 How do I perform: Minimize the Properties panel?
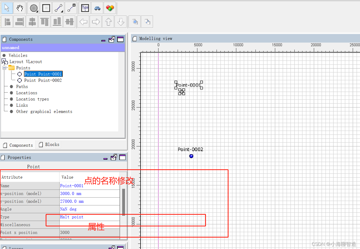pos(105,158)
